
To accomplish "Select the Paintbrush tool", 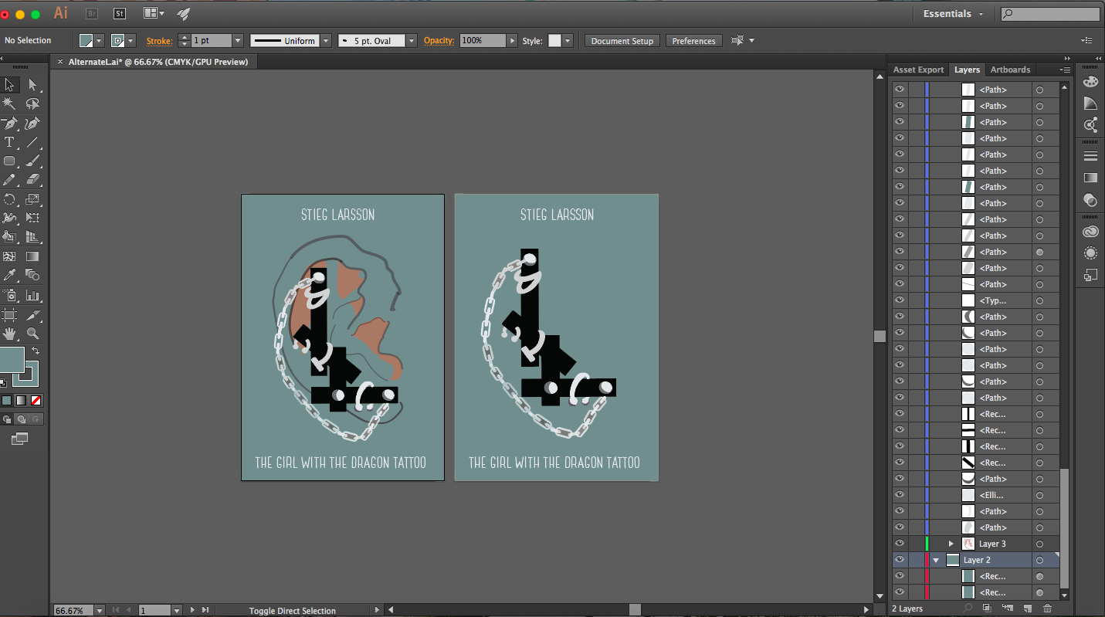I will tap(32, 161).
